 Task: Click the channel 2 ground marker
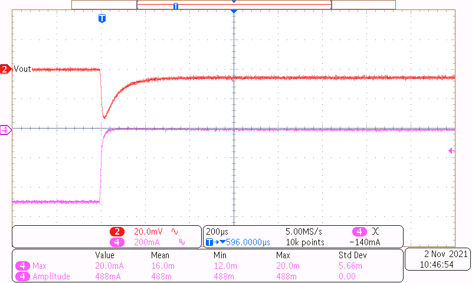[5, 69]
